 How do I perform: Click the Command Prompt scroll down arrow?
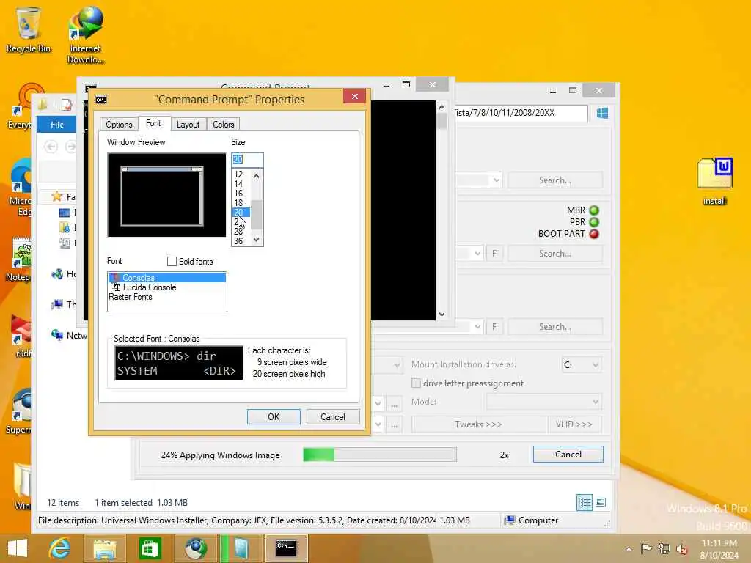pyautogui.click(x=442, y=314)
